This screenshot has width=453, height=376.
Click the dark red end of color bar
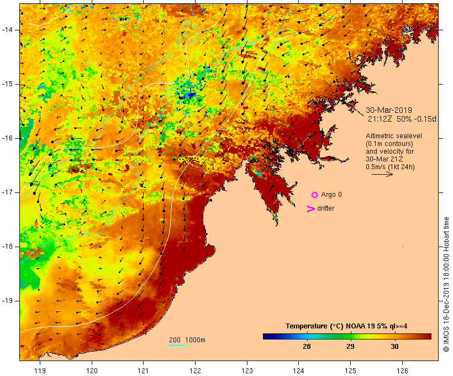point(428,336)
